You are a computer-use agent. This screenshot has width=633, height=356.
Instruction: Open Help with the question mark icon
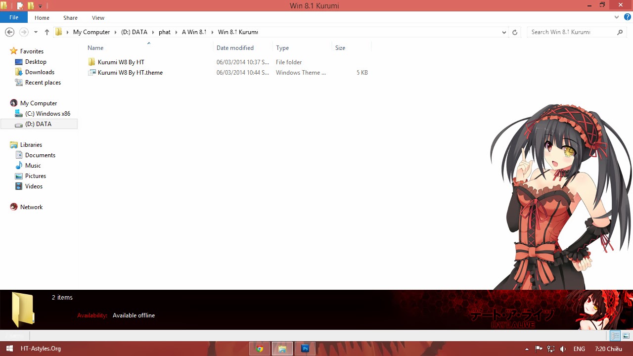click(x=627, y=17)
